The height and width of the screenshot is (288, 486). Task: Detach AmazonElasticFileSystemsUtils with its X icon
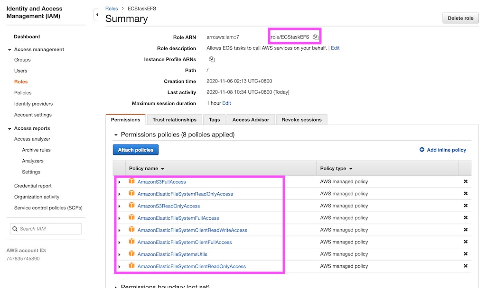(466, 254)
